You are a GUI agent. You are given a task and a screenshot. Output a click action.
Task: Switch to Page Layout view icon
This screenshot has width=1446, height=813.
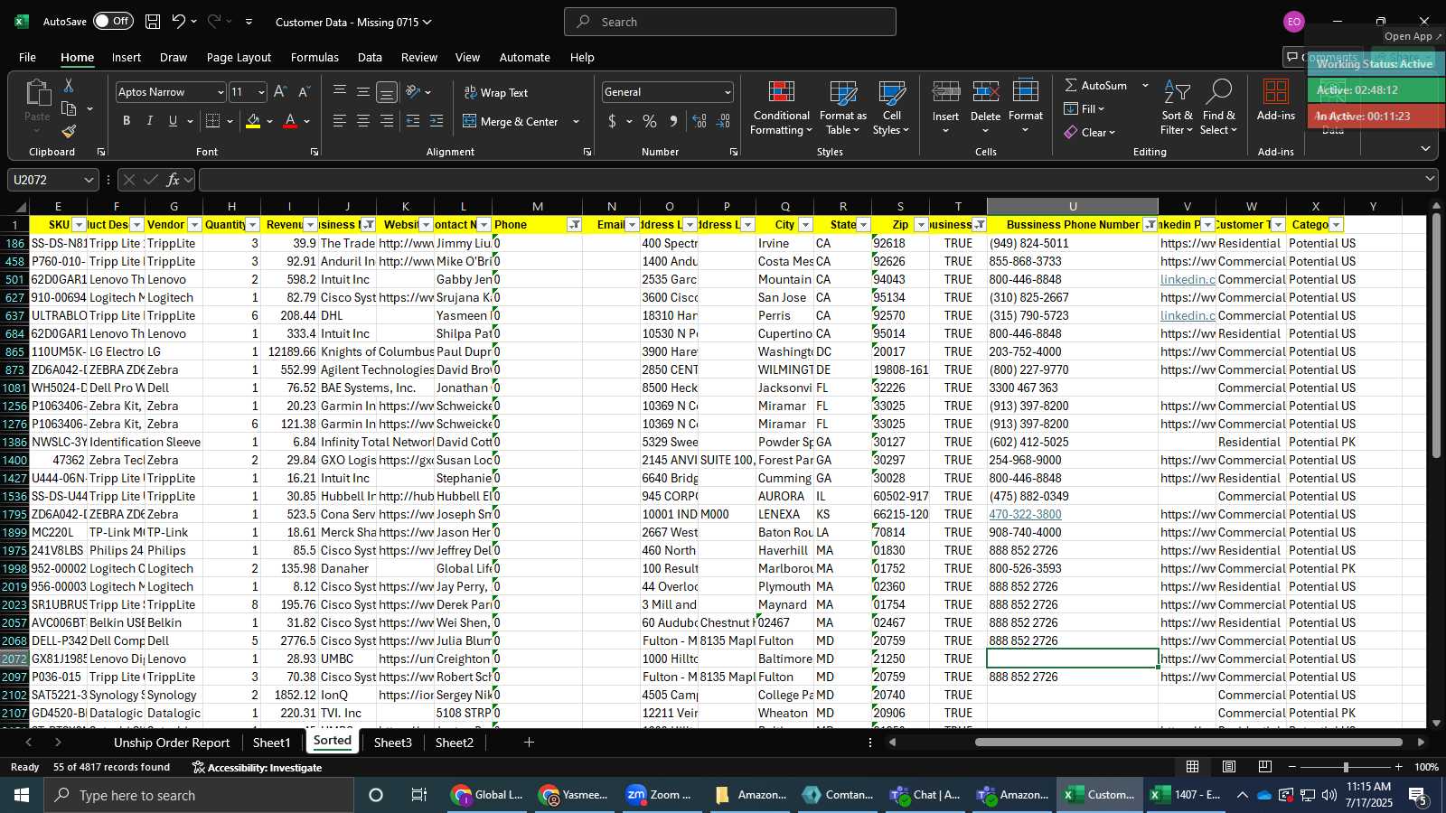coord(1229,767)
